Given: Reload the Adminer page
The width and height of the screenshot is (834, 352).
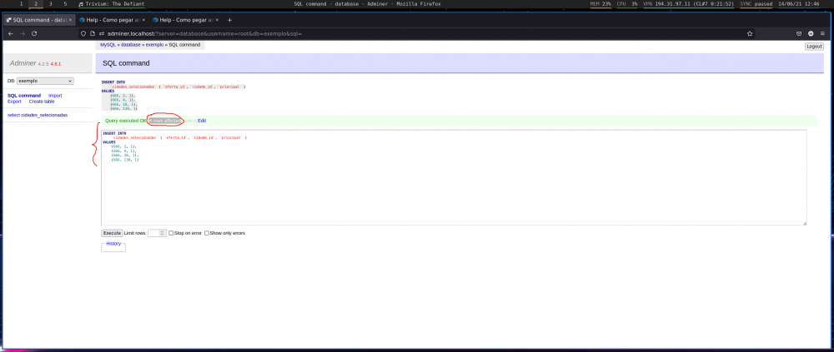Looking at the screenshot, I should point(33,33).
